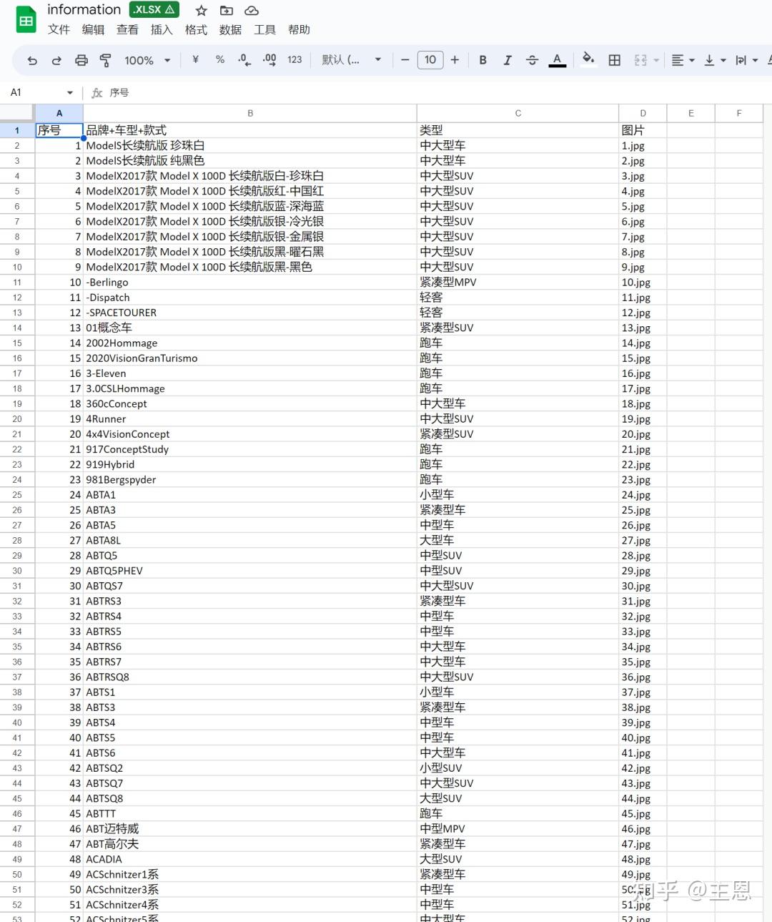
Task: Open name box dropdown arrow
Action: tap(70, 93)
